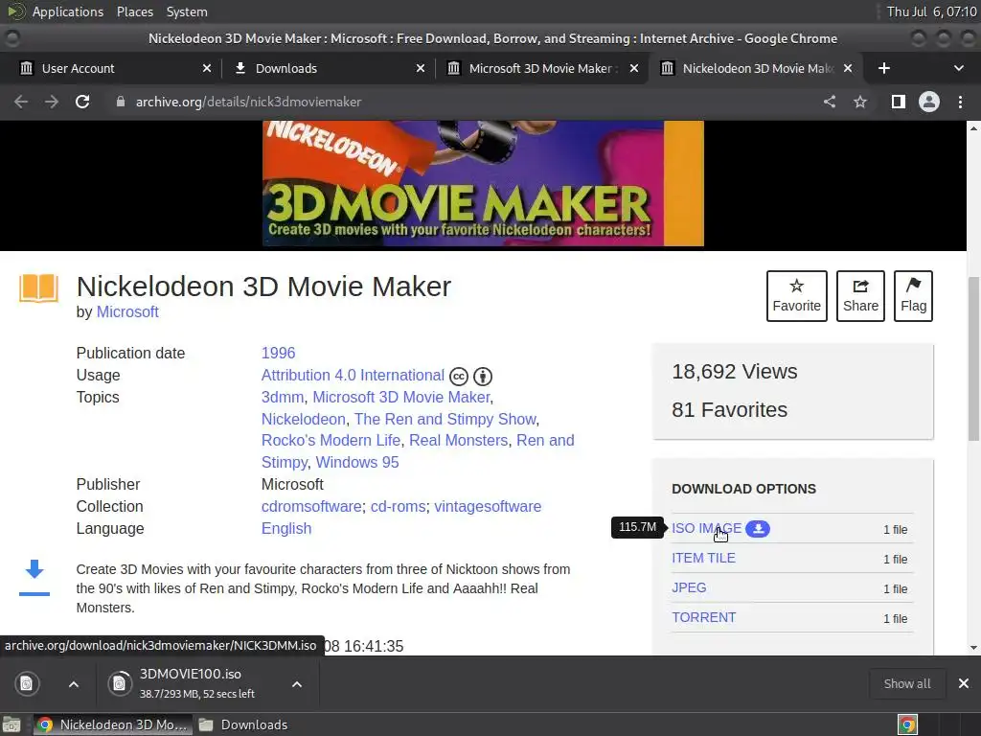
Task: Open the cdromsoftware collection link
Action: tap(311, 506)
